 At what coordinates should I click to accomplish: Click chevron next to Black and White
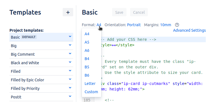click(70, 62)
